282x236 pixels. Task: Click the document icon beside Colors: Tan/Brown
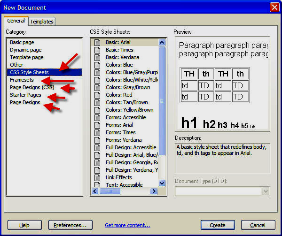(97, 102)
